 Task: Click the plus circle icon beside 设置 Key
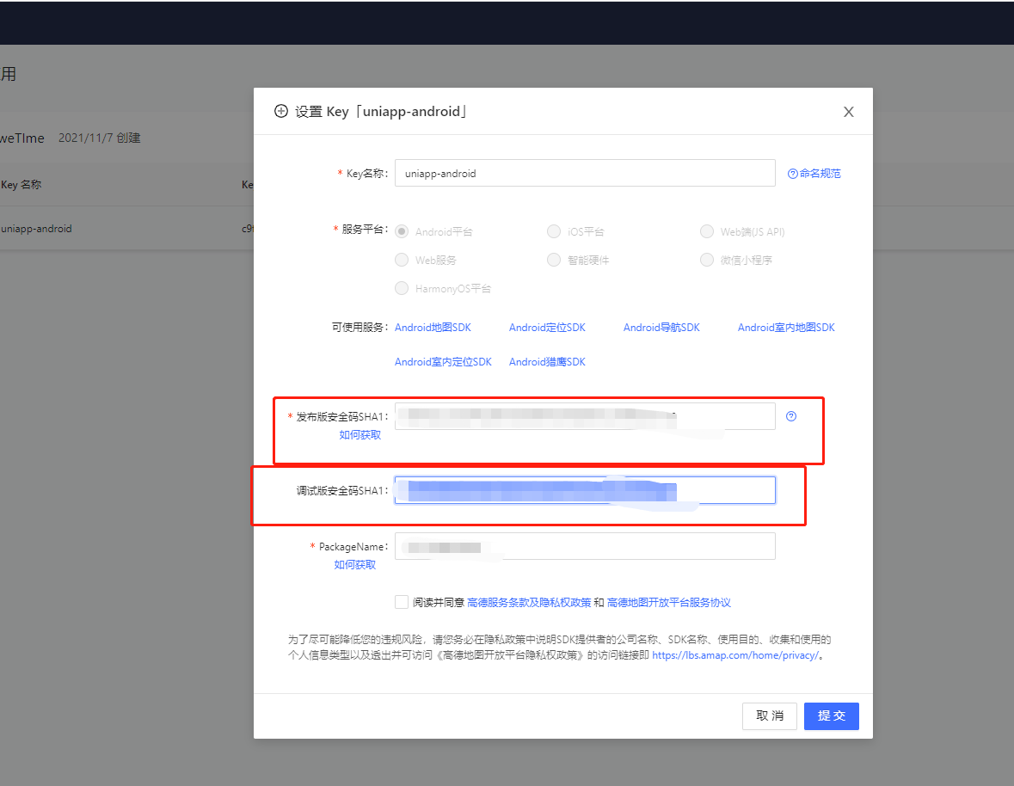pos(281,111)
